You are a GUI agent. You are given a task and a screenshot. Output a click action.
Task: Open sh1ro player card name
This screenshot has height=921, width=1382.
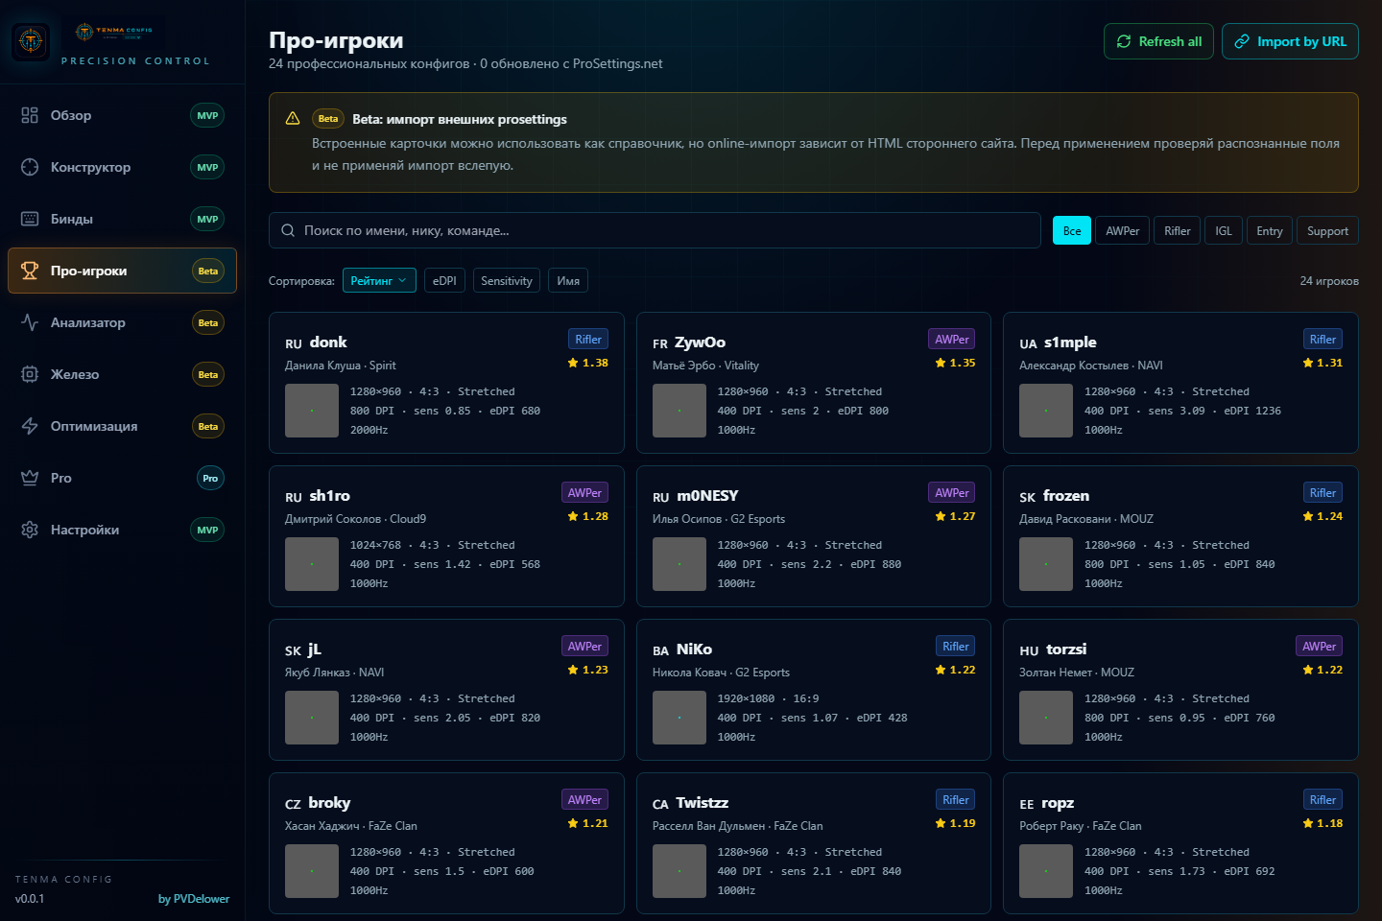[329, 496]
